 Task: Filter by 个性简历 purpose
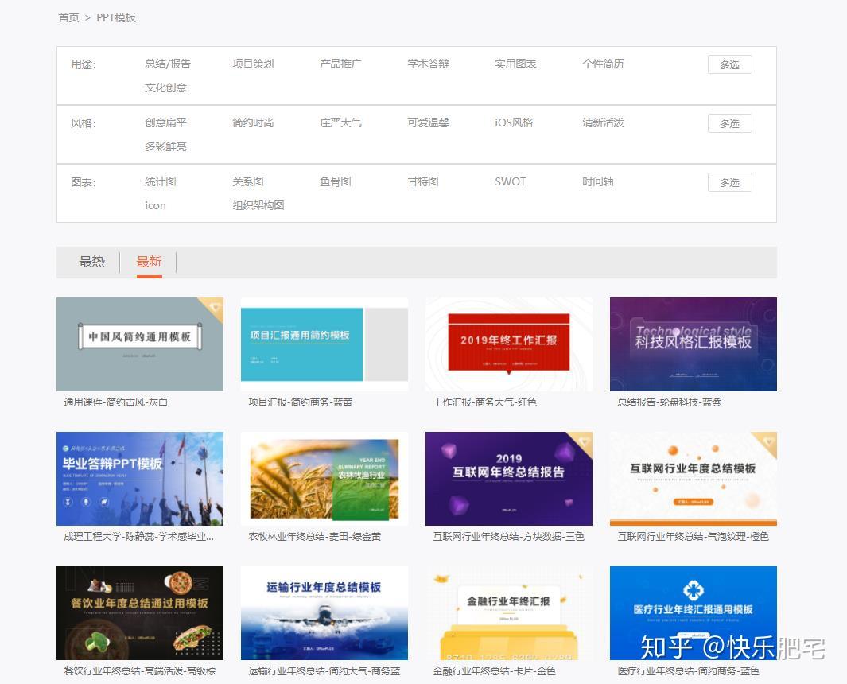603,64
